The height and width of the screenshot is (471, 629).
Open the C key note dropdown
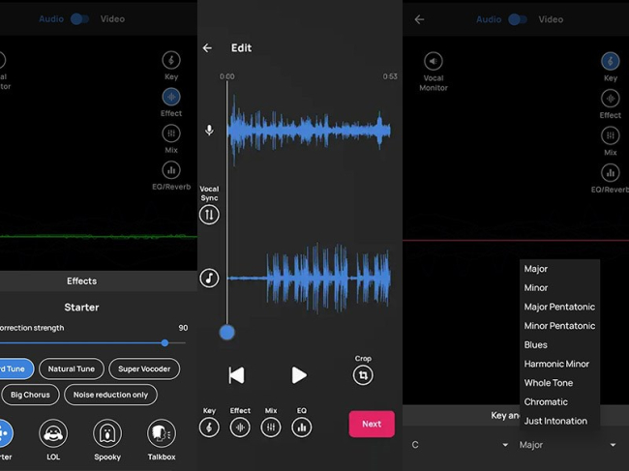pyautogui.click(x=460, y=445)
